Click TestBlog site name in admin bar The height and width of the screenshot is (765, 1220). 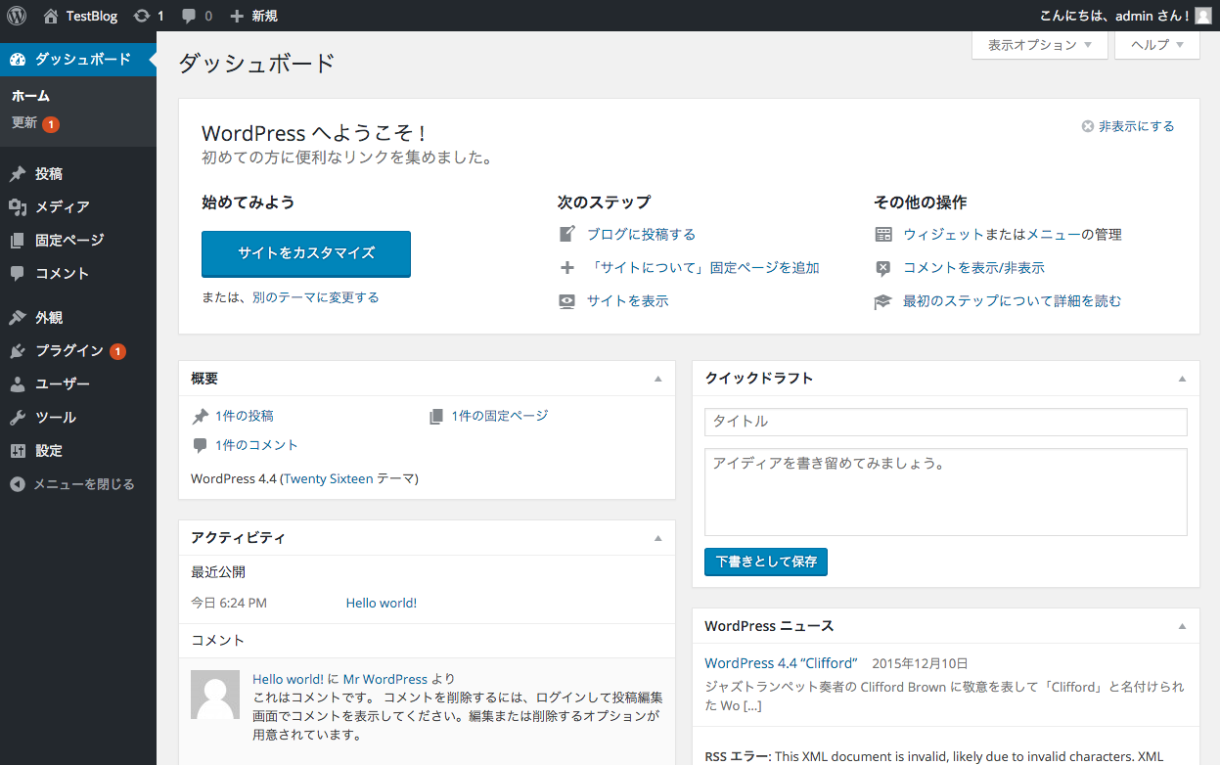tap(92, 16)
